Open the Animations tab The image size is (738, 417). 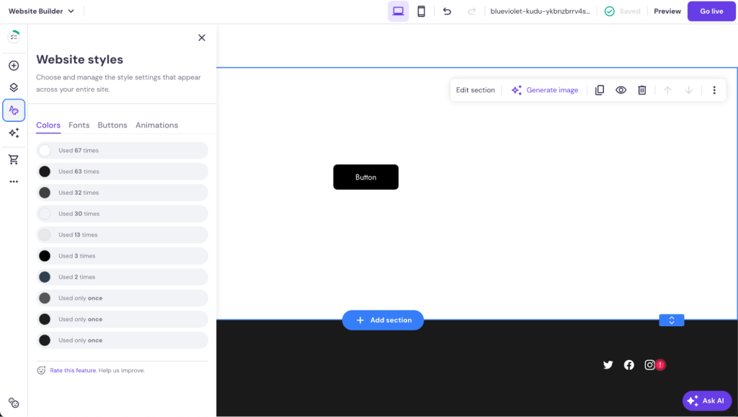[x=156, y=125]
